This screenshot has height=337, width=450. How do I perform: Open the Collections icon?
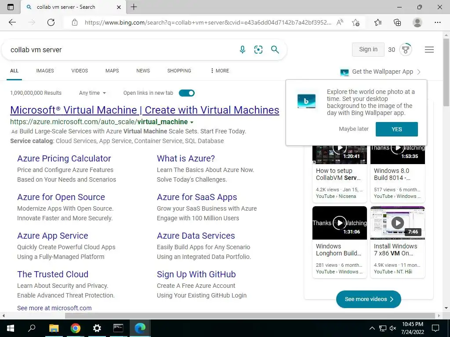click(x=397, y=22)
